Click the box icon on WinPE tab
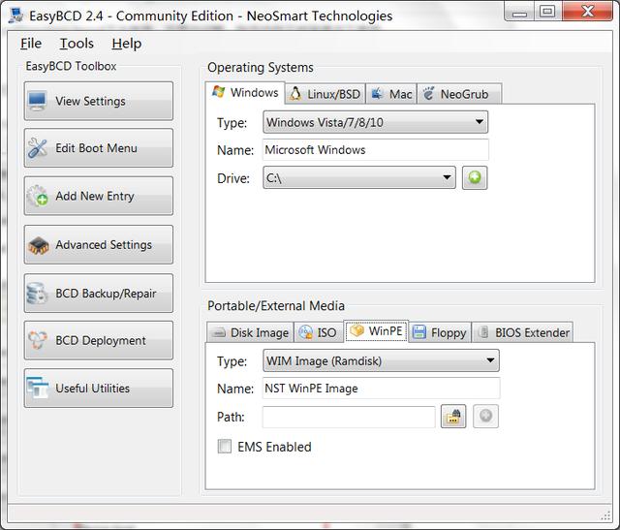The width and height of the screenshot is (620, 530). pyautogui.click(x=357, y=329)
